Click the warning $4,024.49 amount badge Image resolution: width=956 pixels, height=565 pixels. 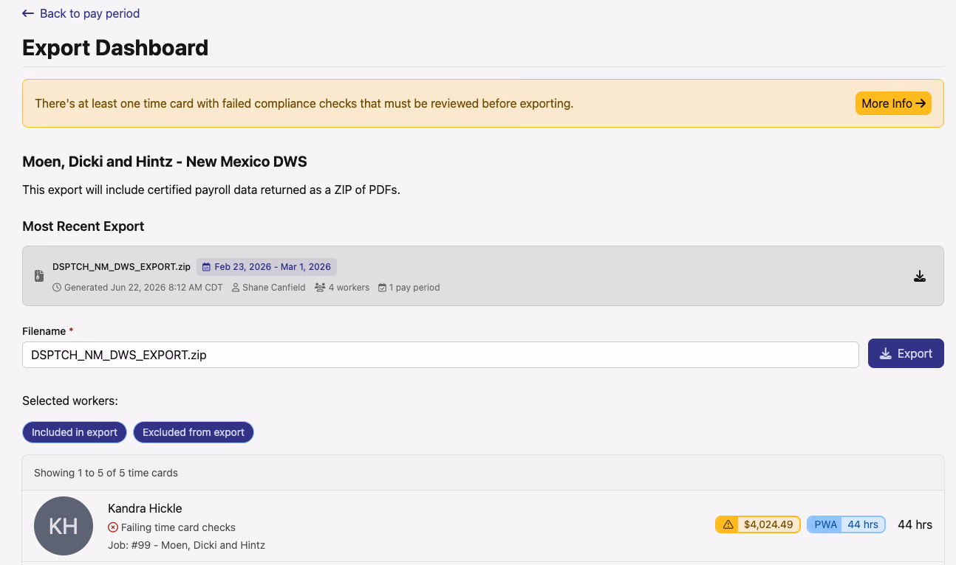(758, 524)
